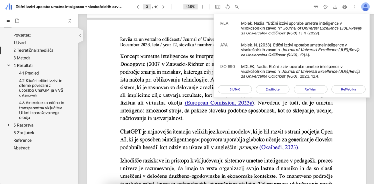The width and height of the screenshot is (374, 184).
Task: Zoom in with the plus icon
Action: pos(202,7)
